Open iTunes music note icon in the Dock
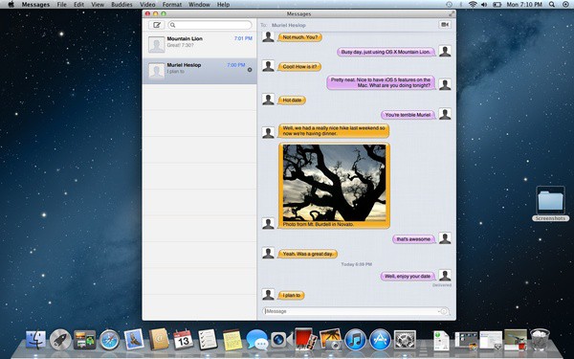574x359 pixels. coord(356,340)
